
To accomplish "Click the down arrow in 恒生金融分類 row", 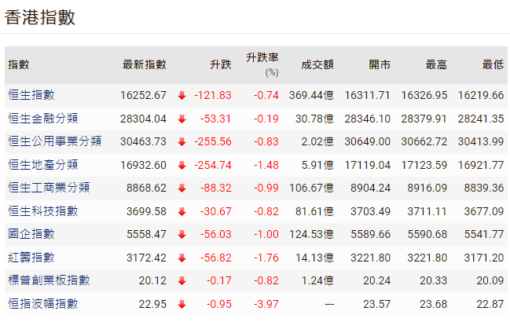I will [182, 119].
